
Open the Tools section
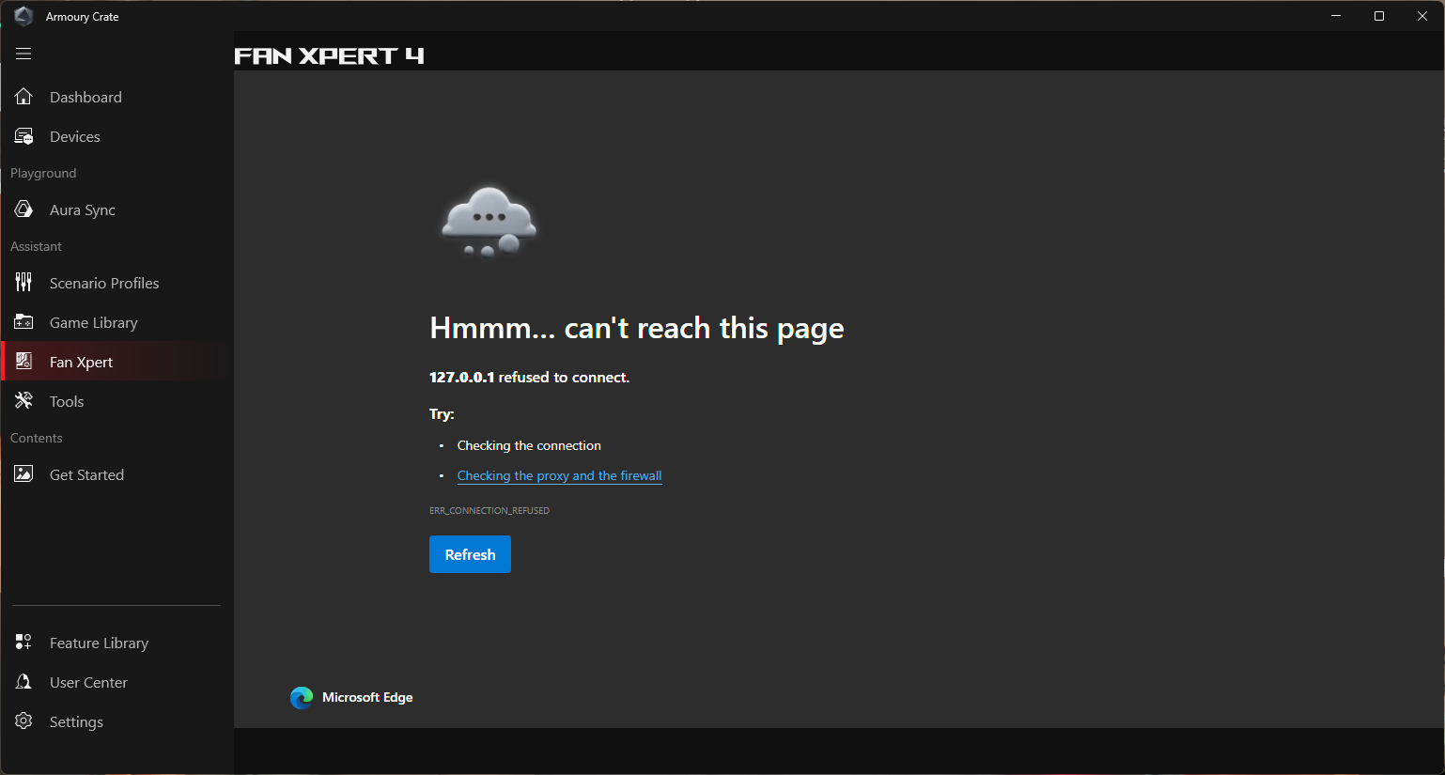tap(67, 401)
